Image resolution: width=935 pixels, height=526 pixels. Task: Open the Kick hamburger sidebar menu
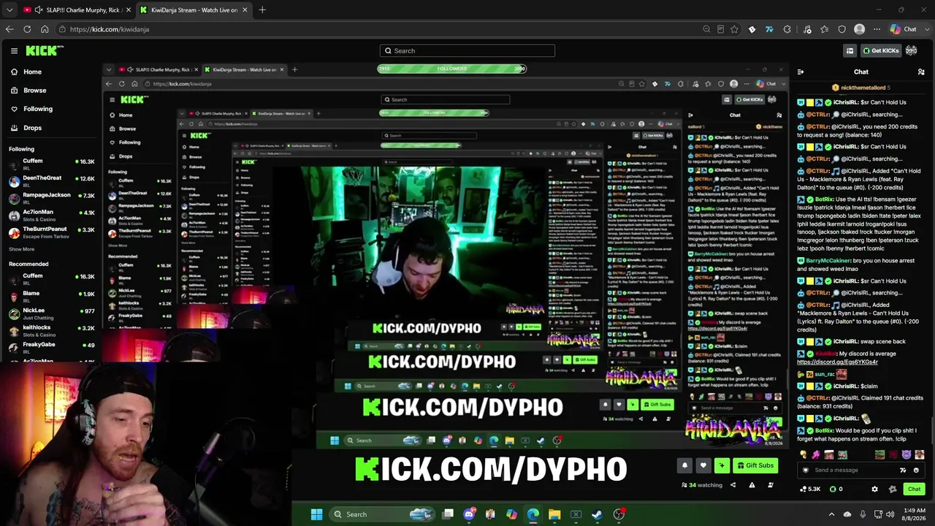coord(14,50)
